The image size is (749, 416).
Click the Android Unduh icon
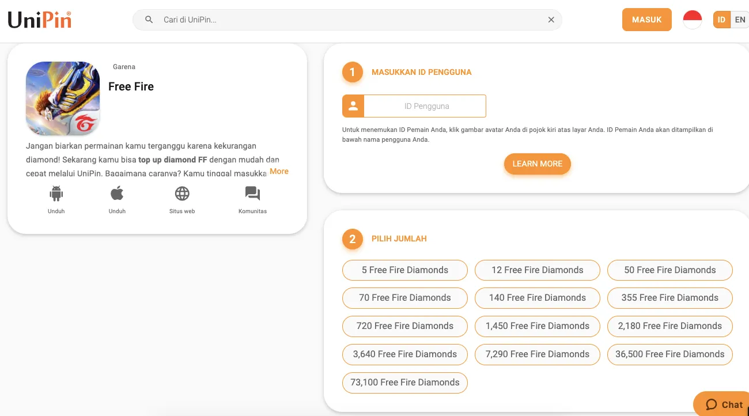[x=56, y=194]
